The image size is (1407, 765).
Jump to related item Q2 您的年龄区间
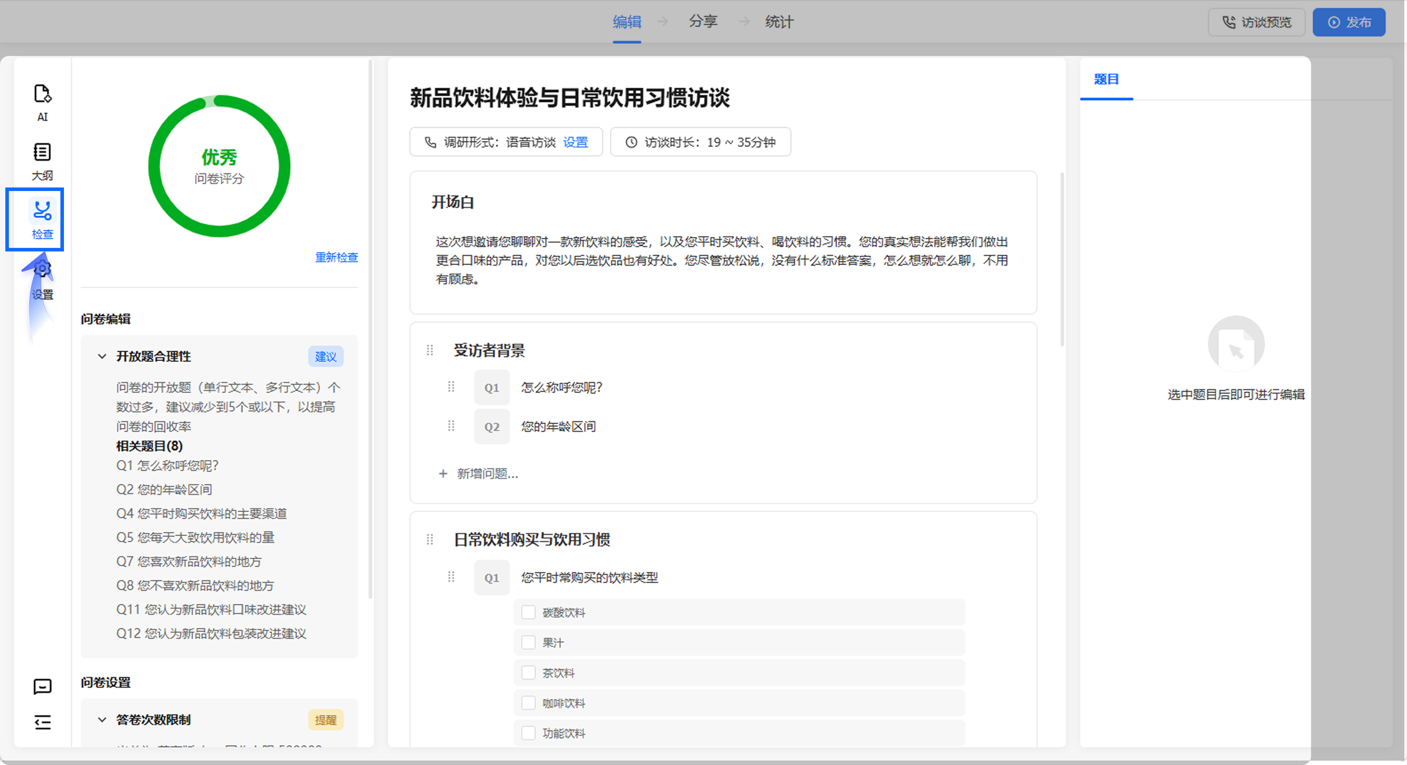pyautogui.click(x=164, y=490)
